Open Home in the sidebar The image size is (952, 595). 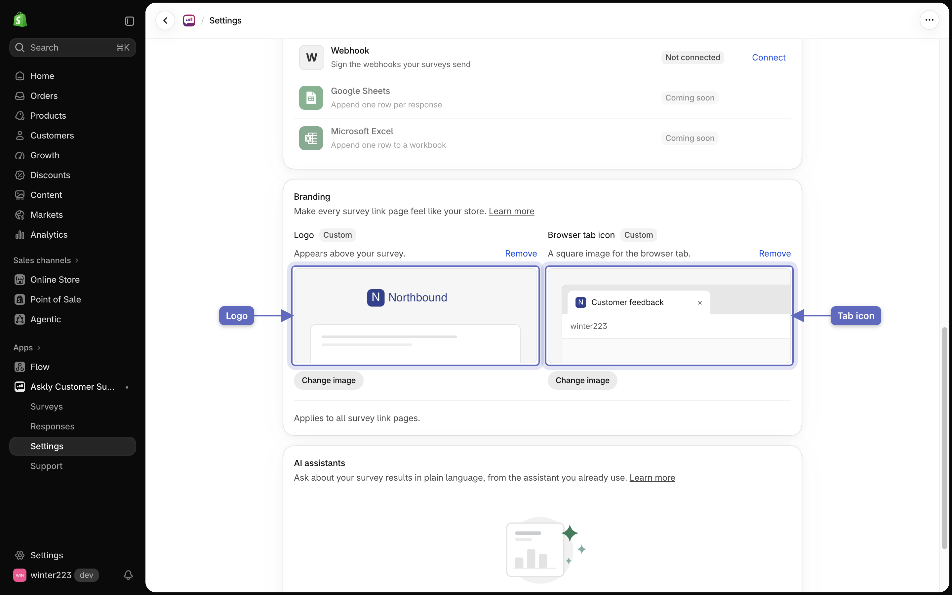pyautogui.click(x=73, y=76)
